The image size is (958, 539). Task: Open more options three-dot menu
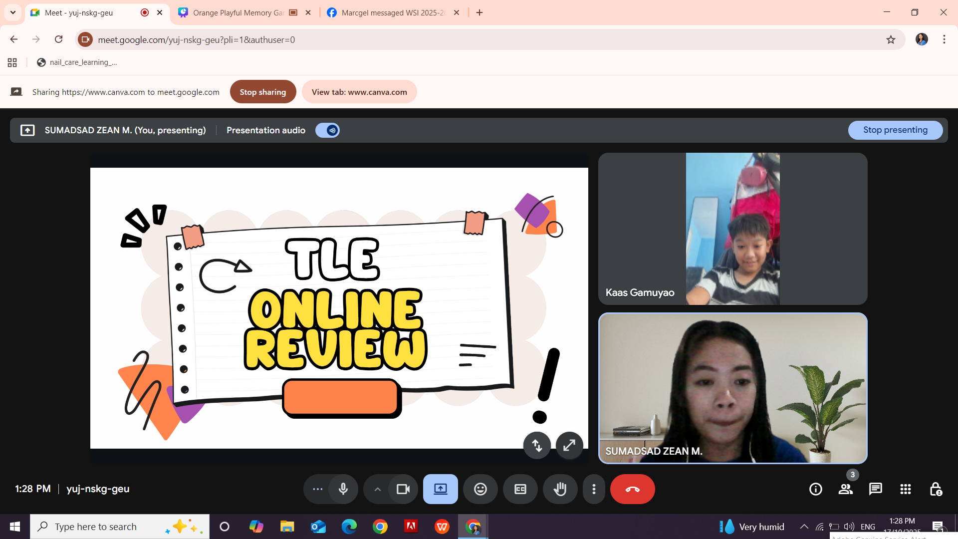tap(594, 489)
